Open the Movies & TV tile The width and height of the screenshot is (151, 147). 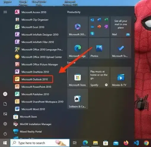pyautogui.click(x=121, y=77)
